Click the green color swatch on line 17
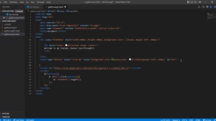Image resolution: width=216 pixels, height=121 pixels. point(112,59)
